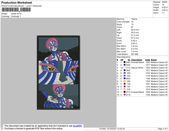
Task: Click the Min Stitch value 0.3 mm
Action: pyautogui.click(x=134, y=49)
